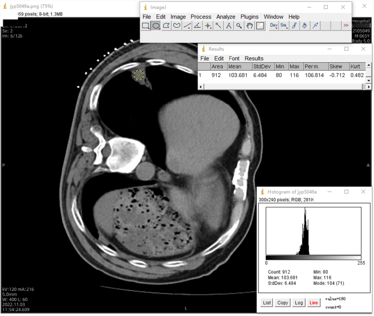The height and width of the screenshot is (316, 374).
Task: Click the Results vertical scrollbar down arrow
Action: pos(369,80)
